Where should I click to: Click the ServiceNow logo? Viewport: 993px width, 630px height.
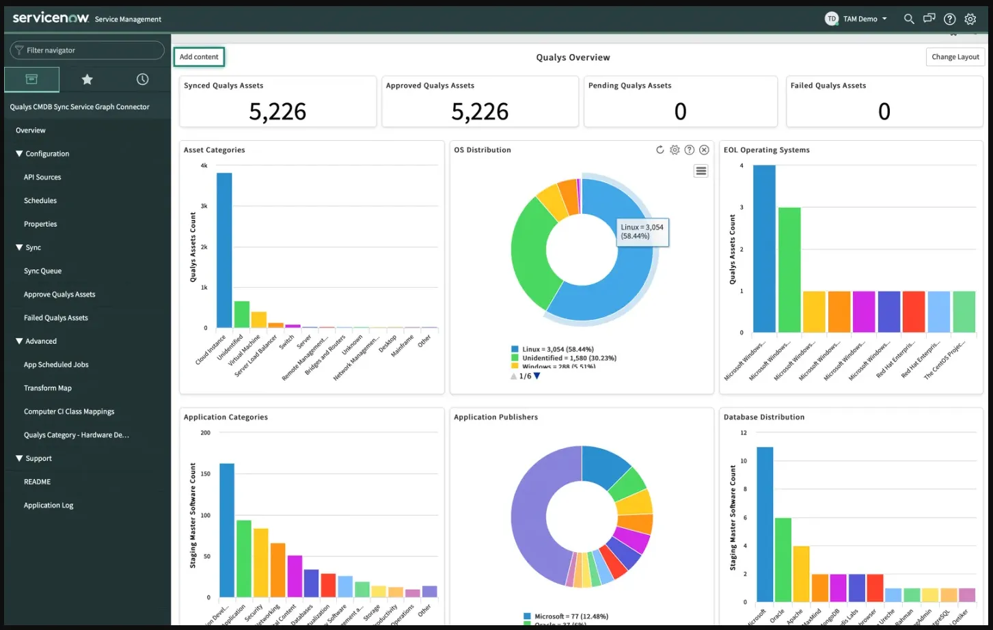click(x=51, y=18)
